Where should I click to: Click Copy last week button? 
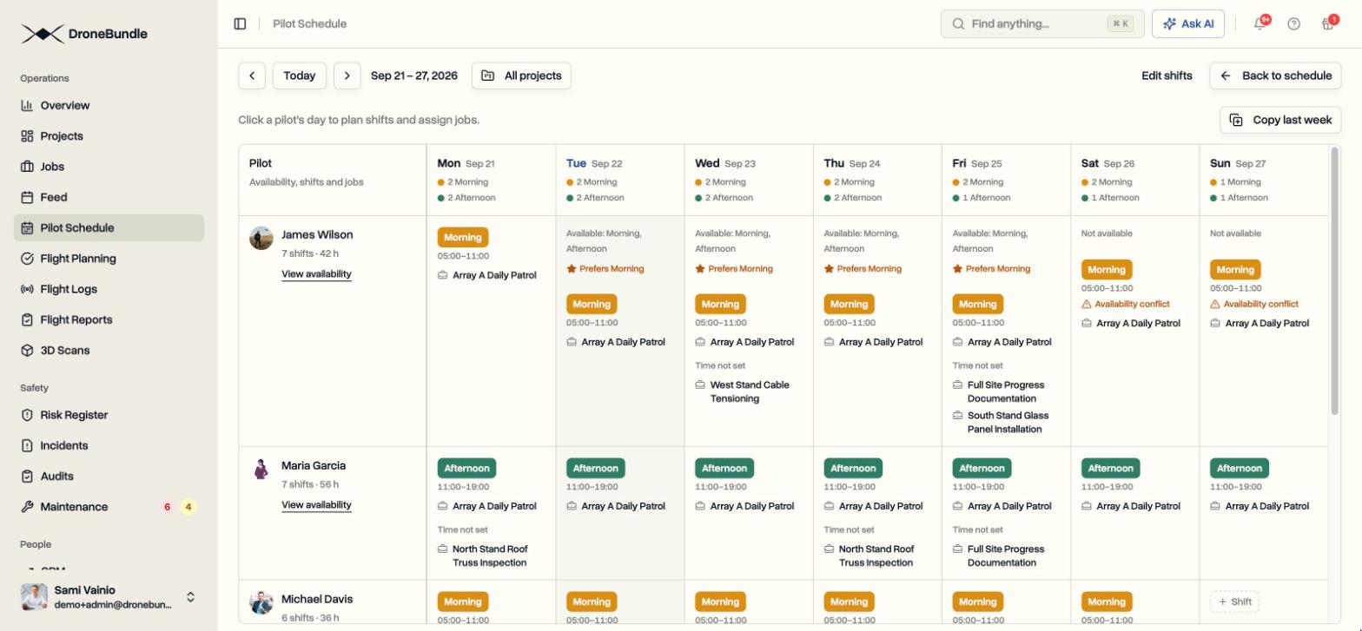click(x=1280, y=120)
